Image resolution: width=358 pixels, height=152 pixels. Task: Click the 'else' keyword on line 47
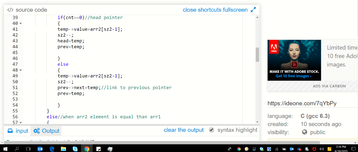pos(63,64)
